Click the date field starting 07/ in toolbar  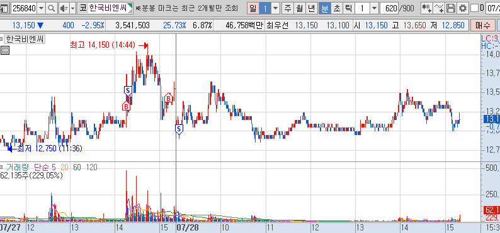pos(493,8)
